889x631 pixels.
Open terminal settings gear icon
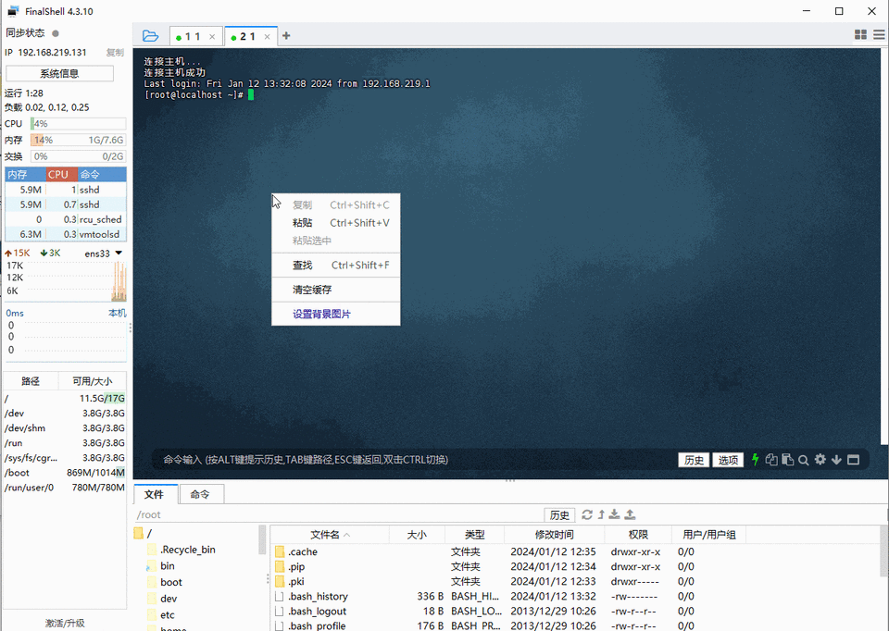(820, 460)
